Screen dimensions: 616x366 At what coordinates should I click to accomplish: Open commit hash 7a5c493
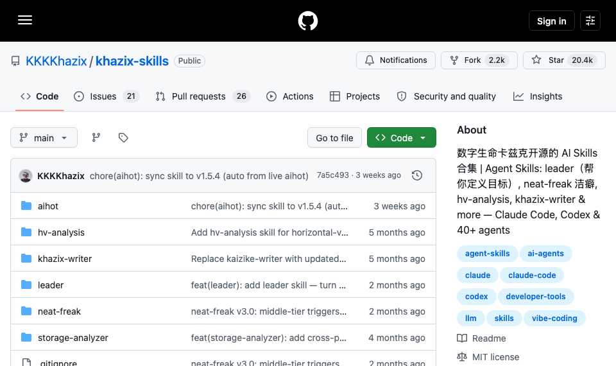(333, 175)
